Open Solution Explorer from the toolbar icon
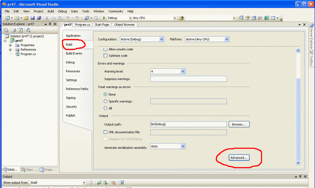This screenshot has height=188, width=315. [x=241, y=18]
